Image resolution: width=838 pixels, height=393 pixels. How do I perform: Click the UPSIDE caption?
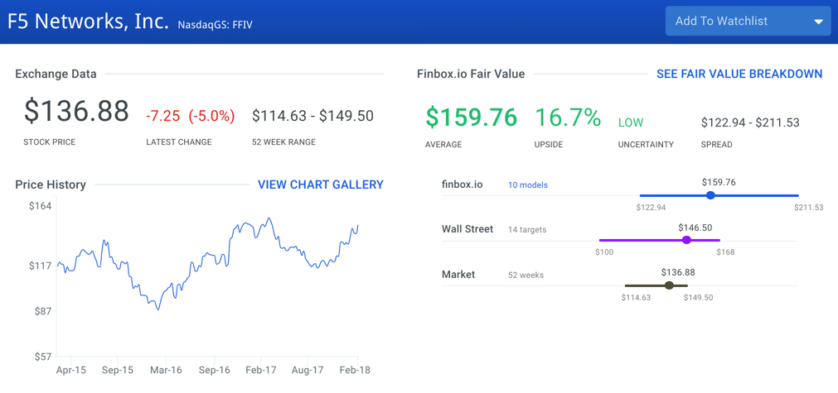550,145
